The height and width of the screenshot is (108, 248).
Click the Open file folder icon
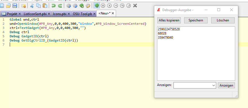tap(8, 6)
